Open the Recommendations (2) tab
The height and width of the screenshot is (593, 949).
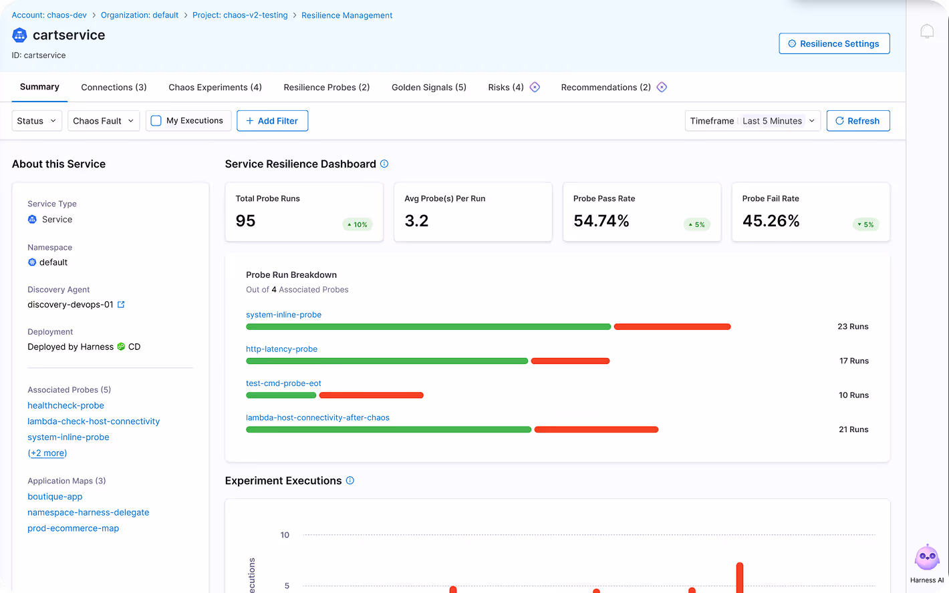tap(606, 87)
